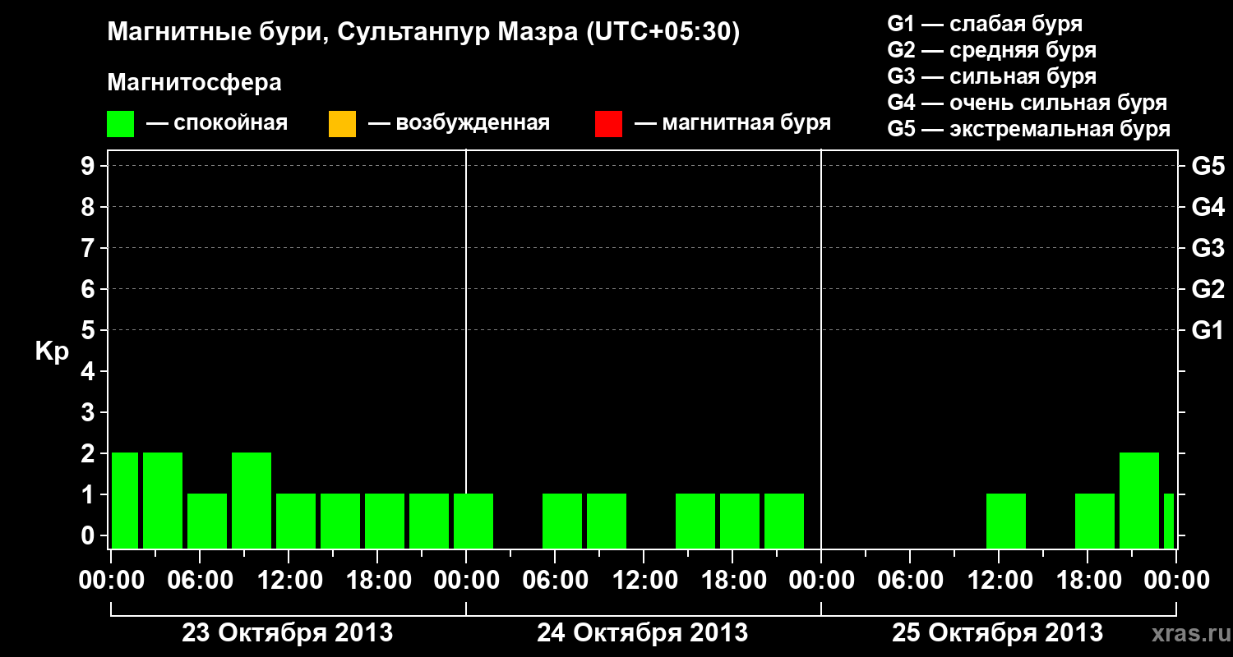
Task: Select the 'G1 — слабая буря' legend line
Action: click(x=985, y=24)
